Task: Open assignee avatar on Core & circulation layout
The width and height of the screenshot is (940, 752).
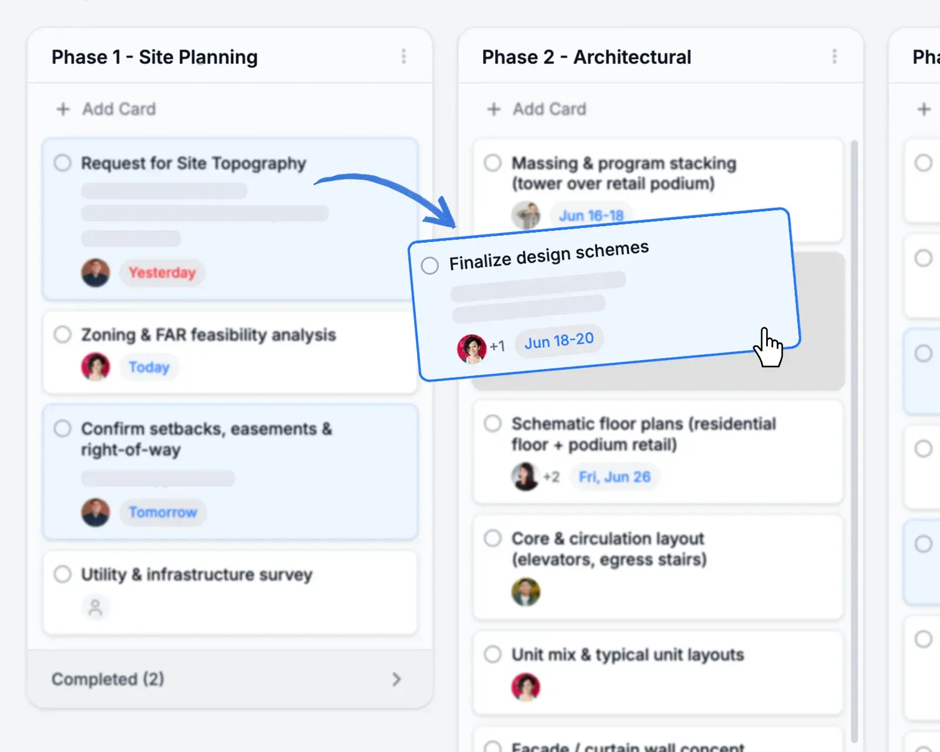Action: (x=526, y=592)
